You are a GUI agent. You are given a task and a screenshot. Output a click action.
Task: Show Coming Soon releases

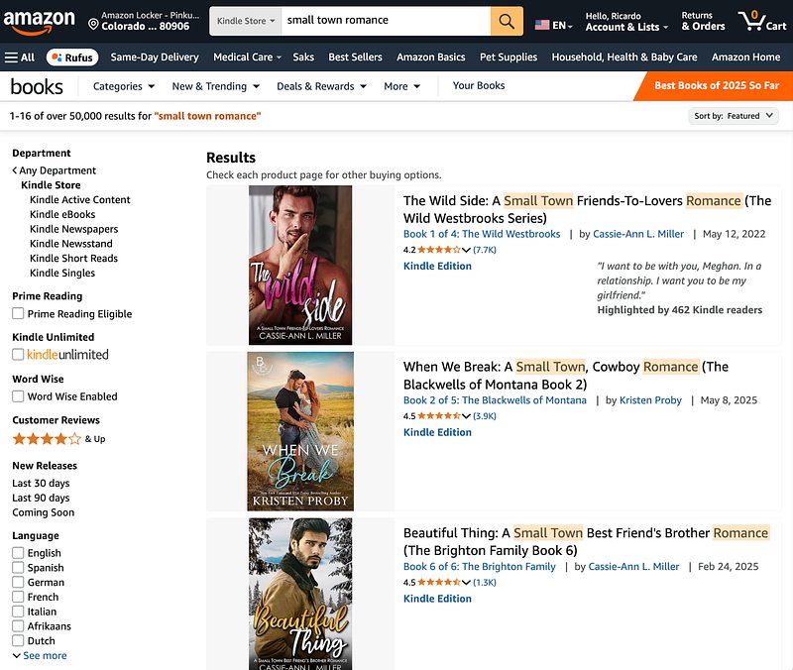(44, 512)
